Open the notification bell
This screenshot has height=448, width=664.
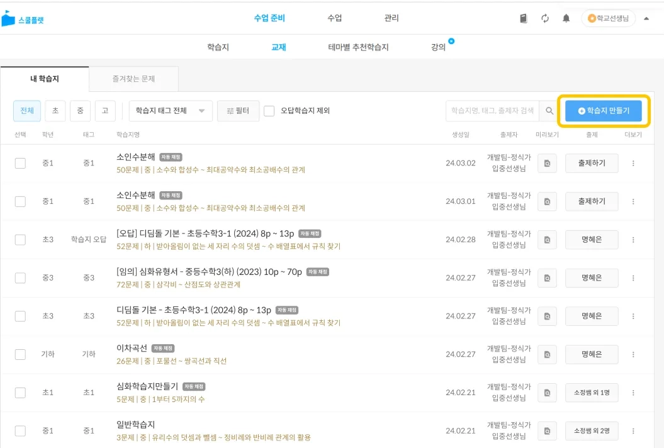click(566, 18)
